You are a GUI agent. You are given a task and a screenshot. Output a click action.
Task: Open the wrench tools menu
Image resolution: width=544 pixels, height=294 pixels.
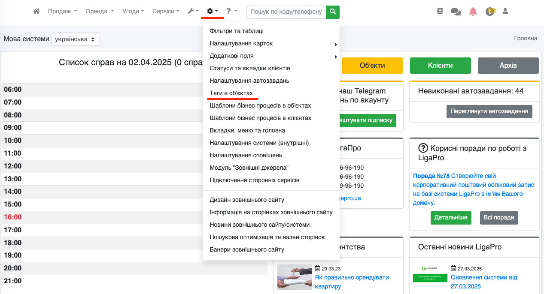[x=193, y=12]
